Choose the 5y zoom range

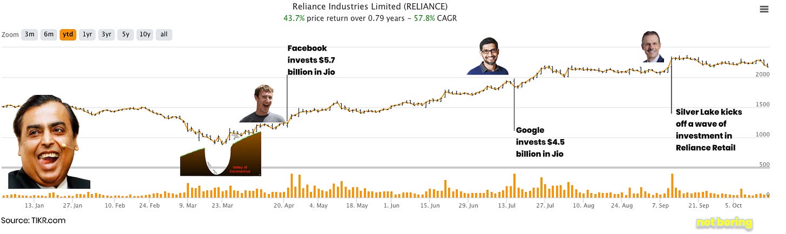click(125, 35)
